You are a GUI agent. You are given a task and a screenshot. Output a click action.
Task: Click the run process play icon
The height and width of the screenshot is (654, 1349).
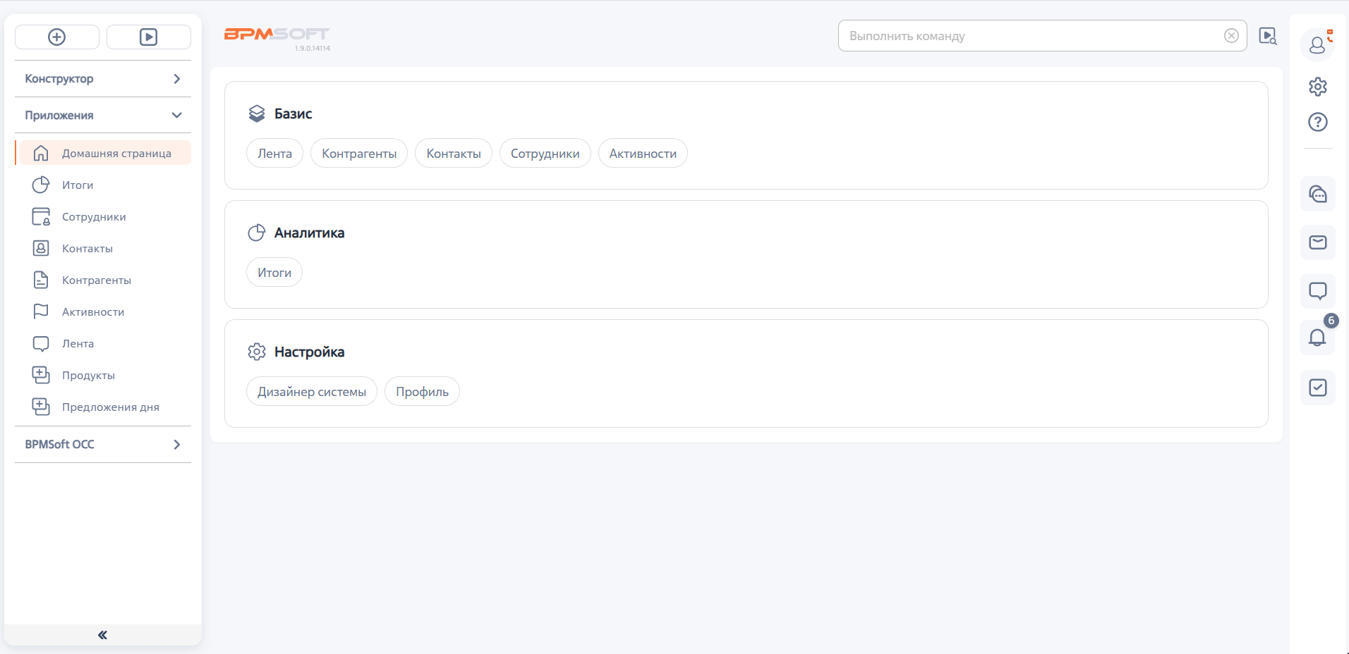148,37
